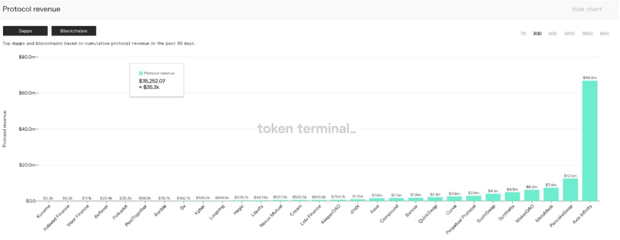Switch to the 30D time range
Screen dimensions: 620x240
[x=537, y=33]
